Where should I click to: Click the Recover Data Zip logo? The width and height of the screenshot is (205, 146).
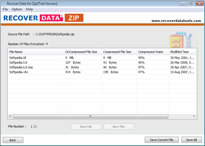[x=43, y=18]
